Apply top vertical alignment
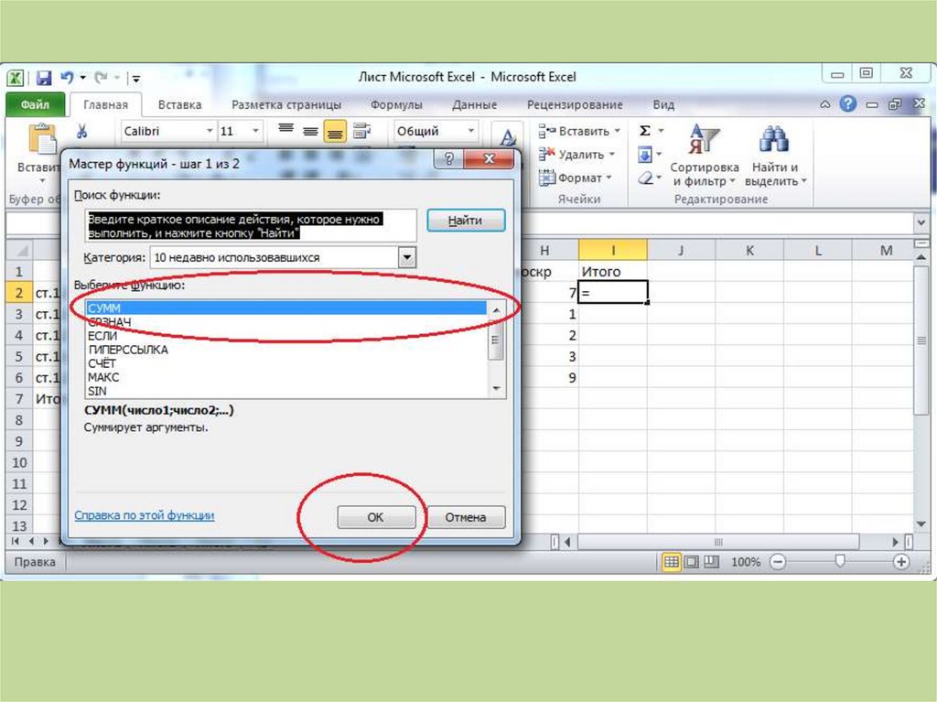This screenshot has width=937, height=702. tap(285, 130)
